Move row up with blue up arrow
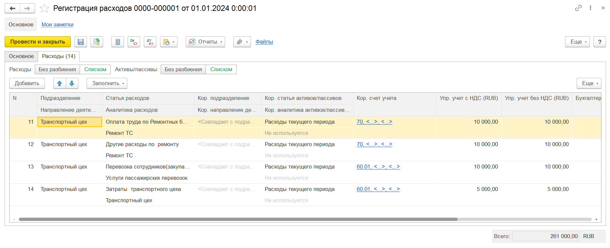The width and height of the screenshot is (610, 248). click(60, 83)
